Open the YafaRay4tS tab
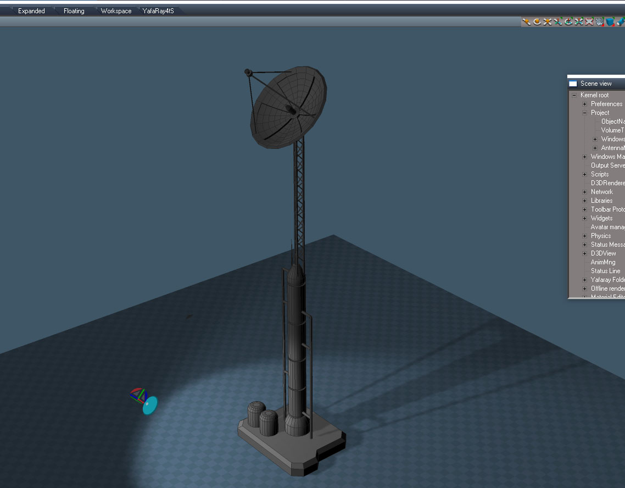This screenshot has height=488, width=625. coord(158,11)
